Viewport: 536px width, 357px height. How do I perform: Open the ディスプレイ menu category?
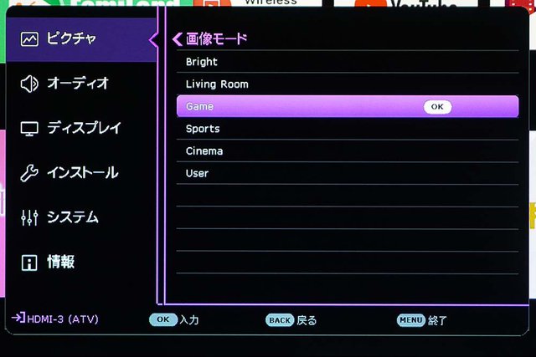(x=81, y=129)
